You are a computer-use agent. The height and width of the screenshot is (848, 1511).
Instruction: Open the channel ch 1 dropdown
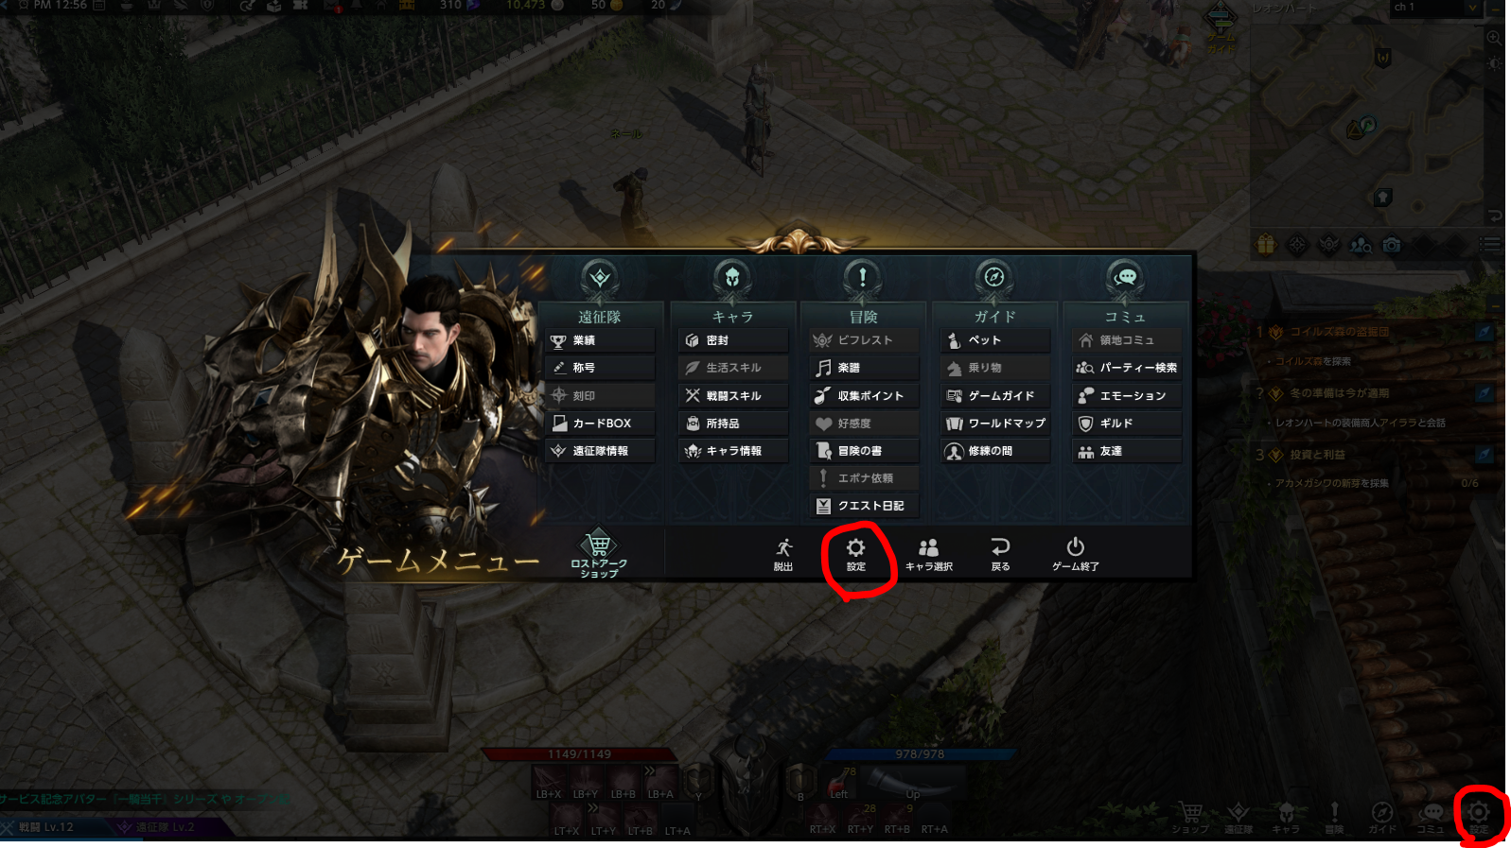pos(1435,8)
